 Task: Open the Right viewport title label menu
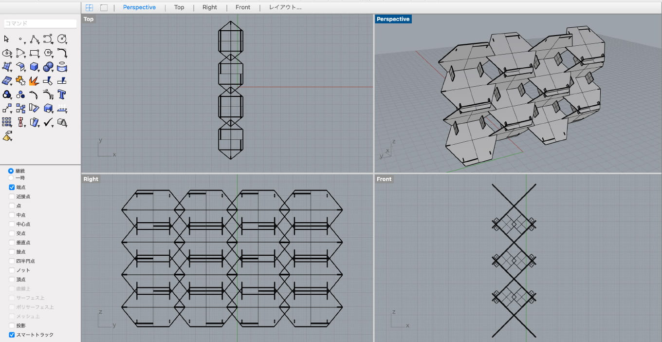[91, 179]
